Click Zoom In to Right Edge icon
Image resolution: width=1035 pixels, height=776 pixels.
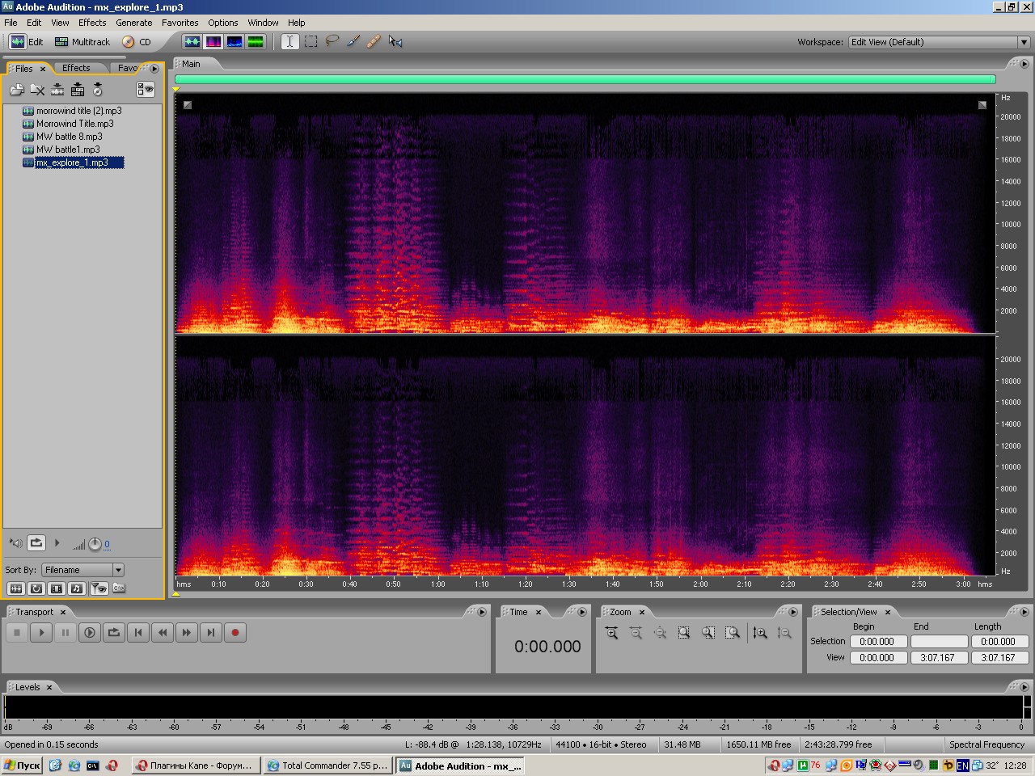(x=733, y=633)
